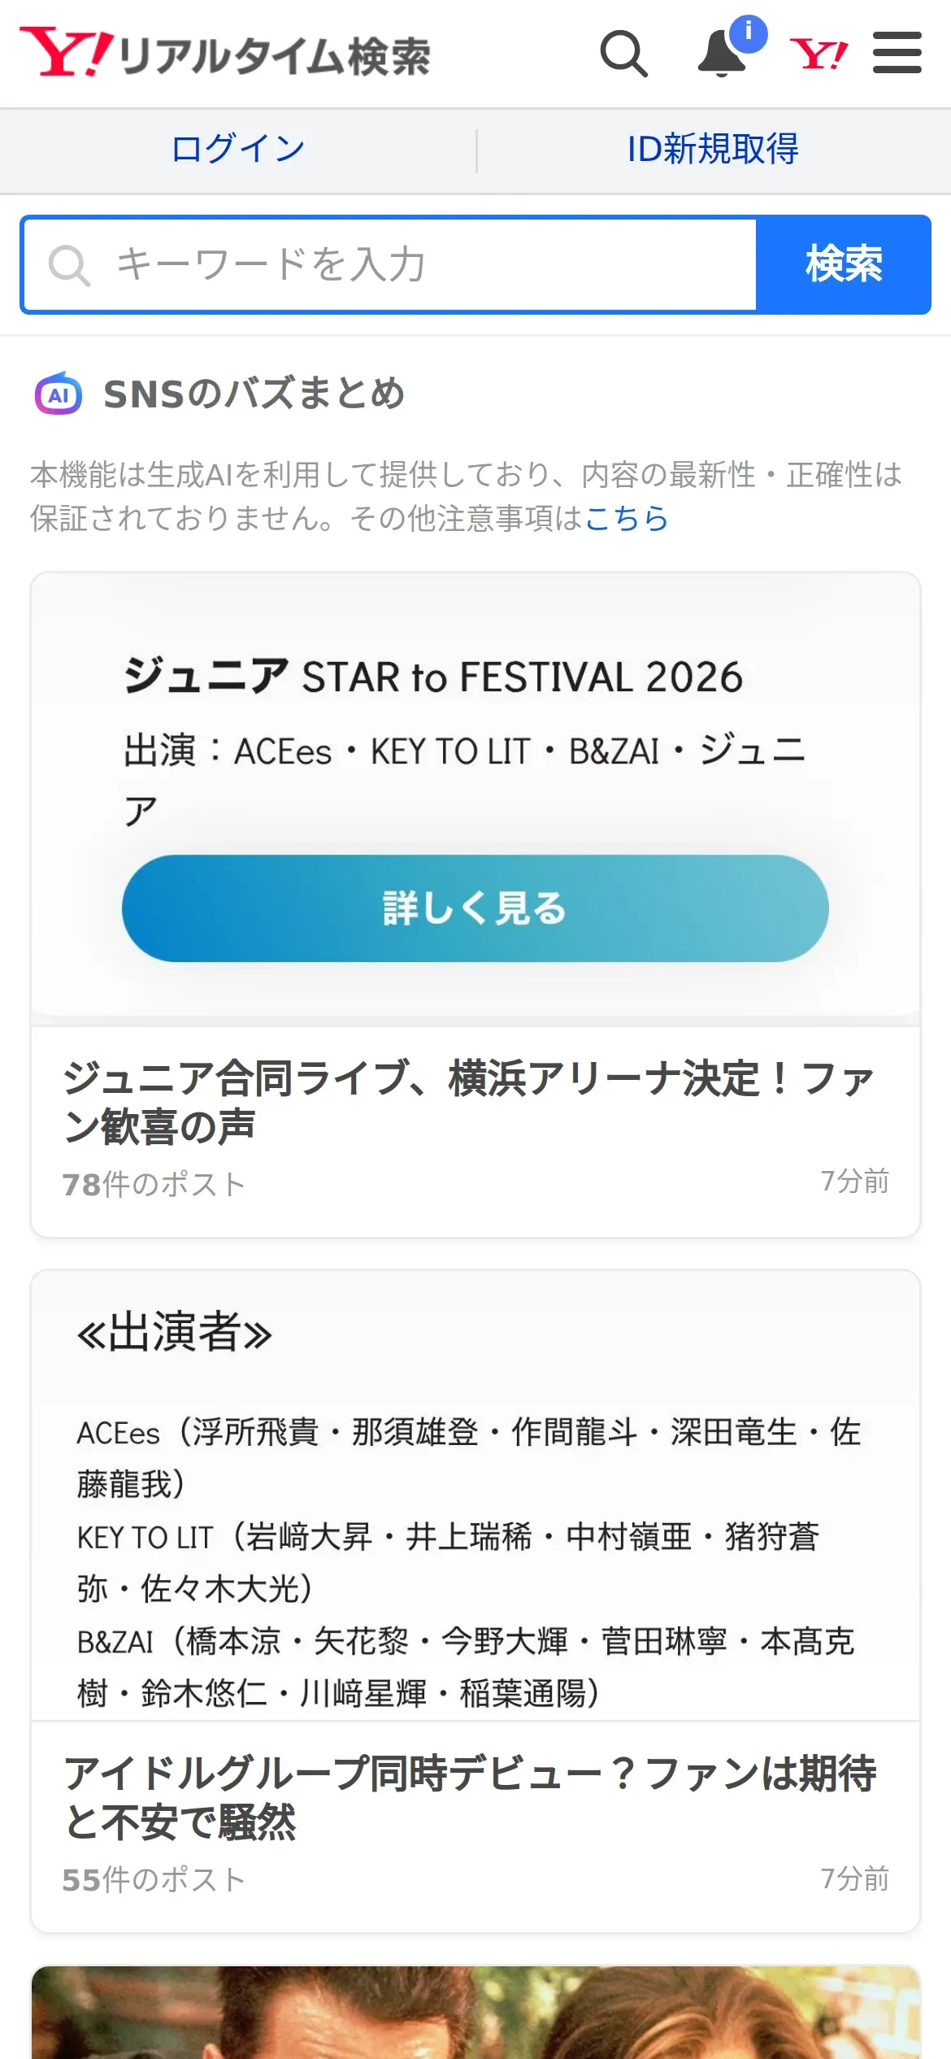The height and width of the screenshot is (2059, 951).
Task: Open ジュニア合同ライブ、横浜アリーナ決定 headline
Action: (468, 1102)
